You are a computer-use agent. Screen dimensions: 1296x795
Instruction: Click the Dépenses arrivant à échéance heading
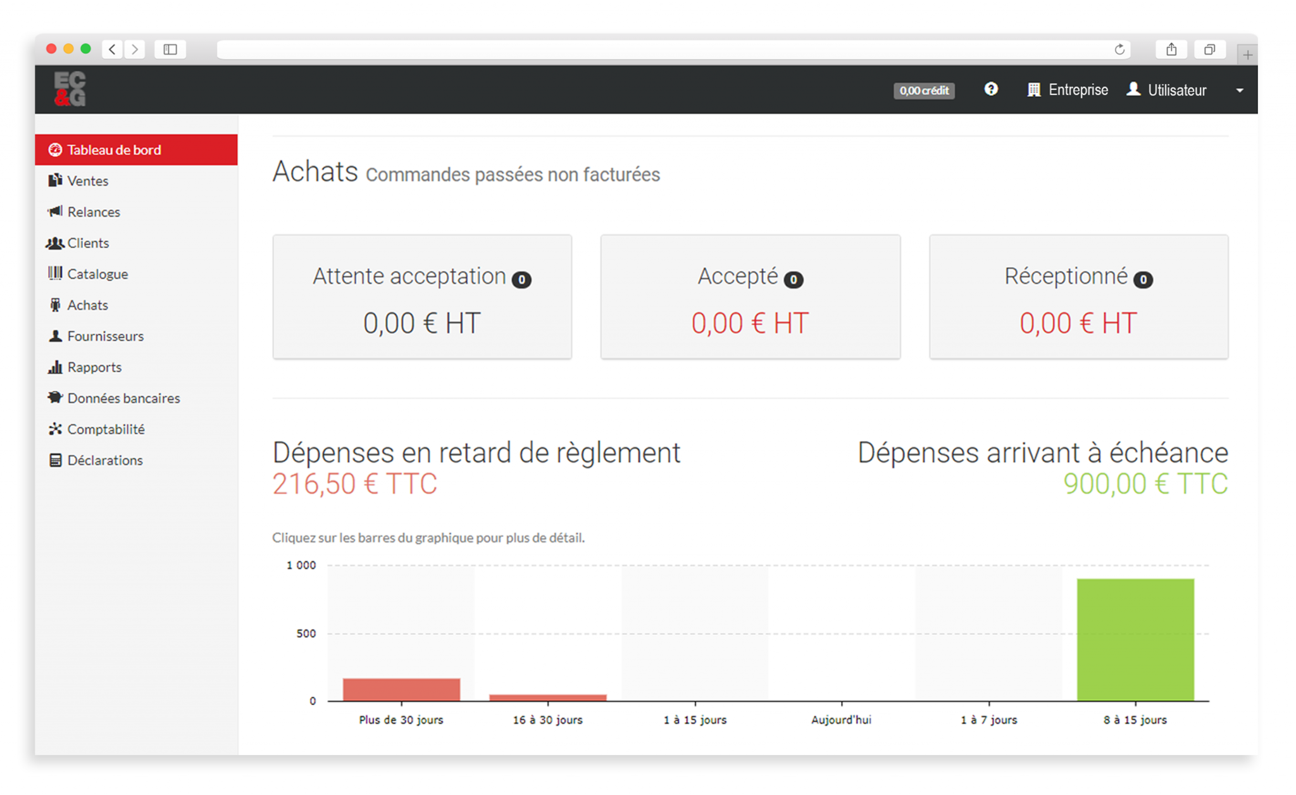point(1043,453)
